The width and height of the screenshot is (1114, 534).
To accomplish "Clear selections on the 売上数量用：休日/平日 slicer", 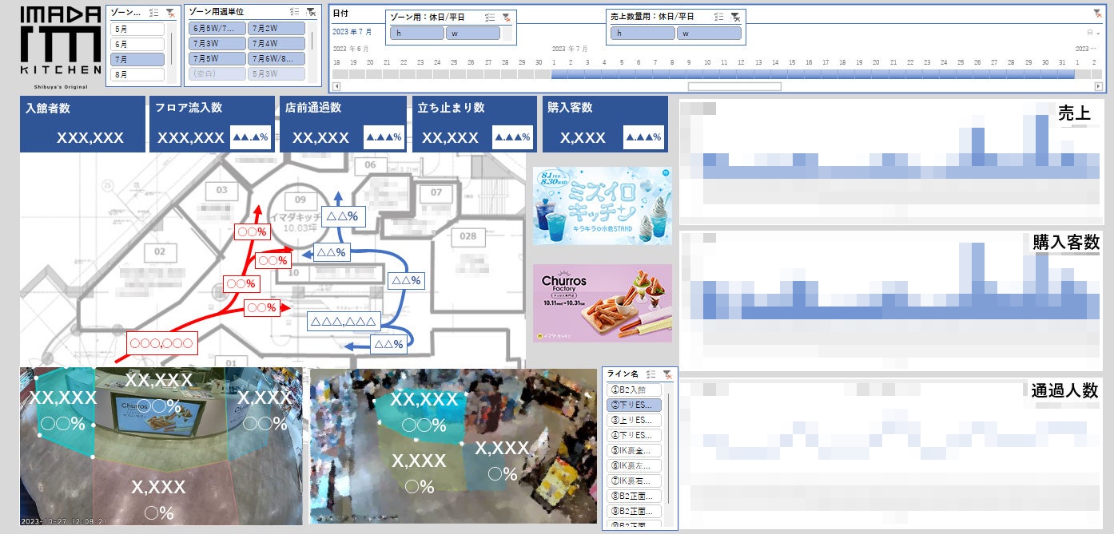I will (x=736, y=18).
